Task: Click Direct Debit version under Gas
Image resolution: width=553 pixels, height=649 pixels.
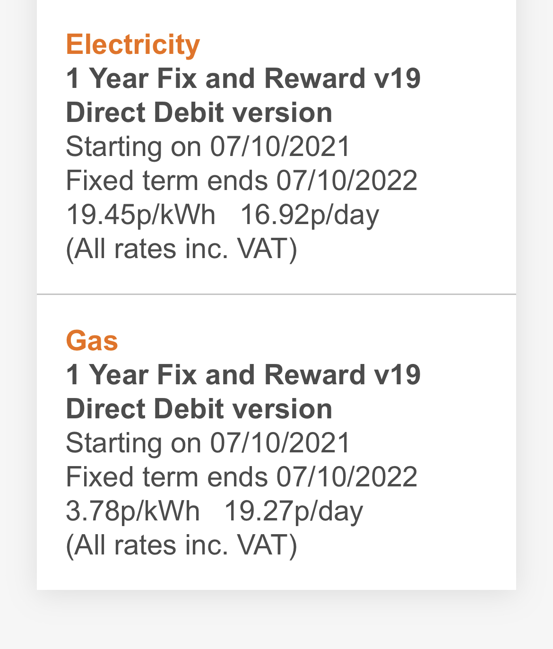Action: pos(199,409)
